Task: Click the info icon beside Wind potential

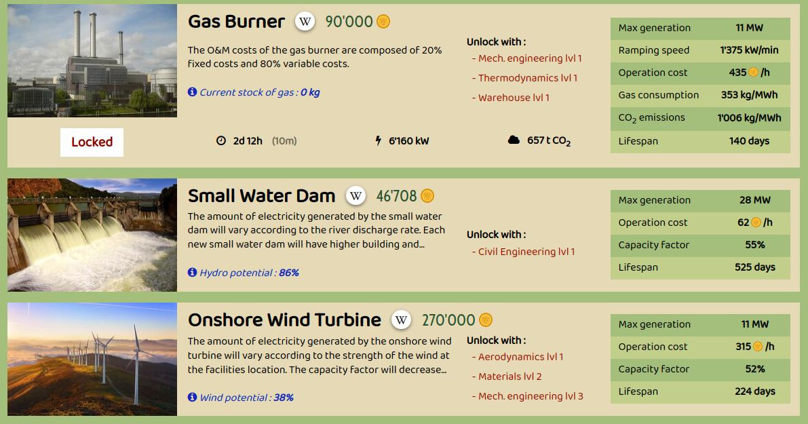Action: [192, 398]
